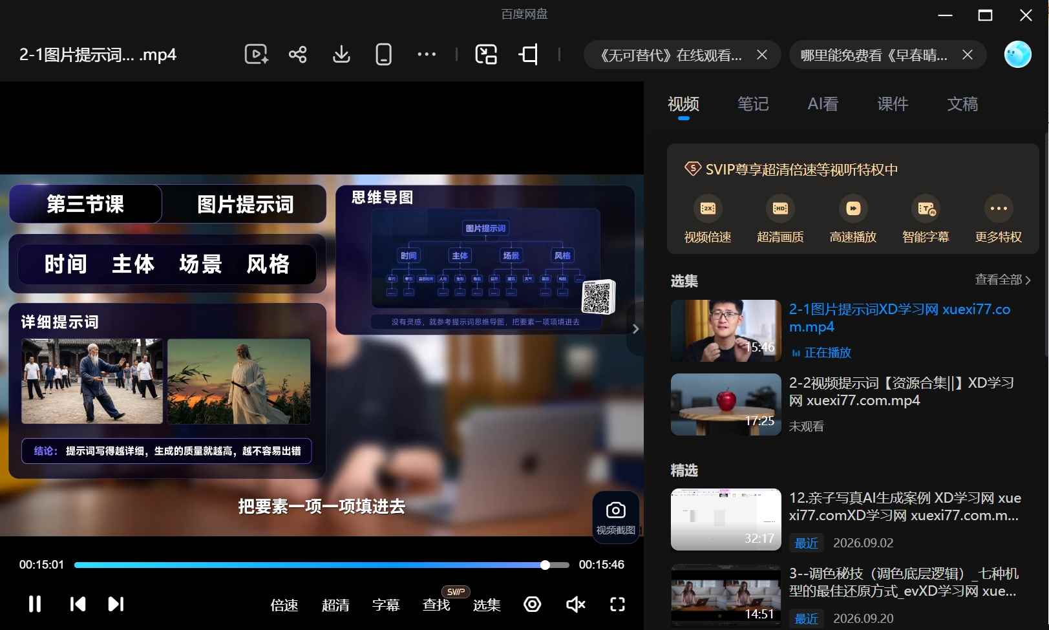Viewport: 1049px width, 630px height.
Task: Collapse side panel with arrow on video edge
Action: pos(635,329)
